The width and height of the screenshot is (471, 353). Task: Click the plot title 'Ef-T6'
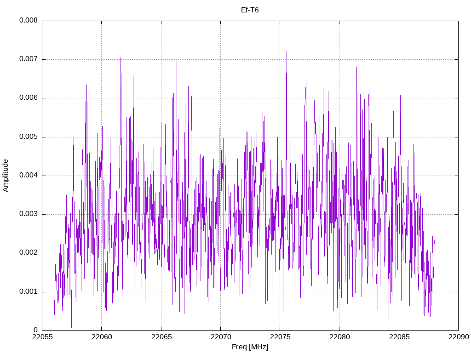point(250,10)
